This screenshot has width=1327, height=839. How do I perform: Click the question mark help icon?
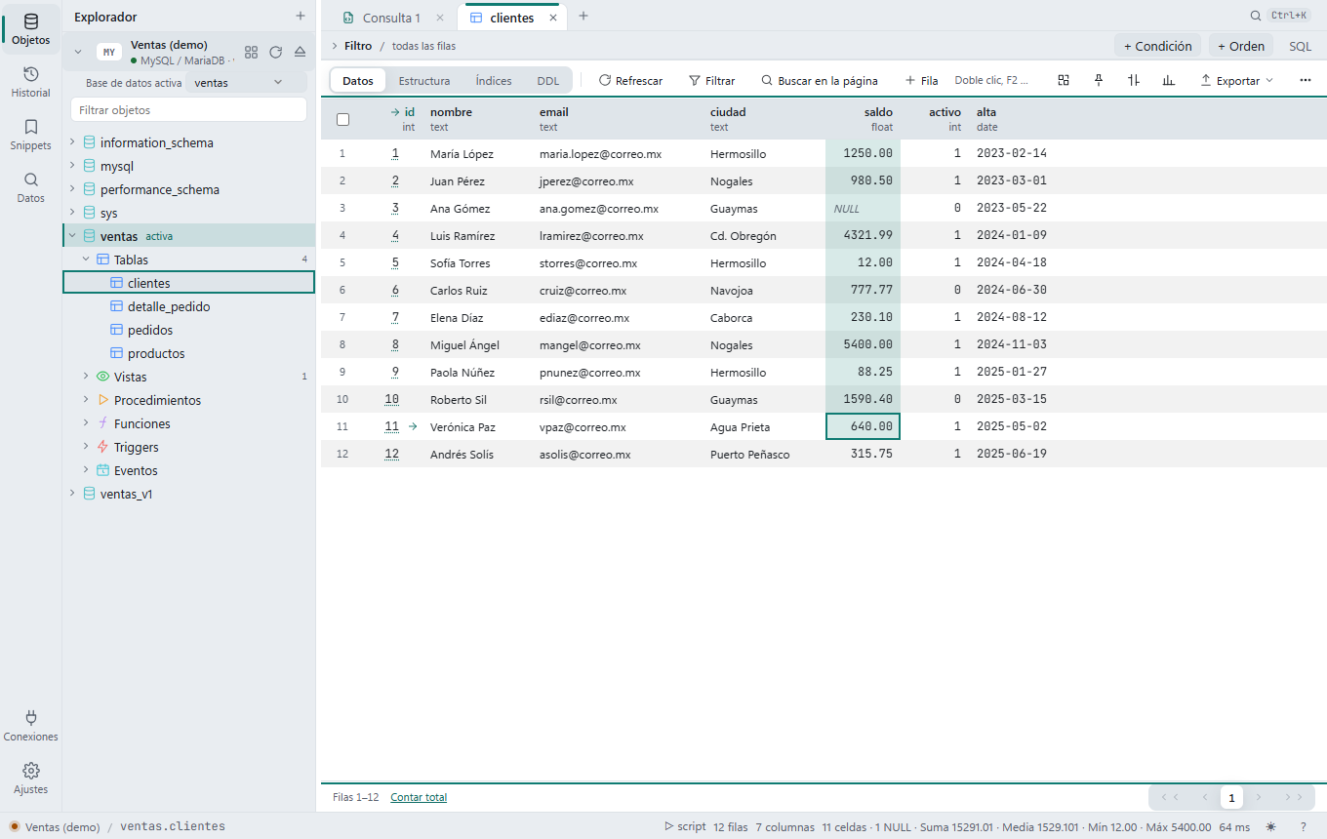pyautogui.click(x=1303, y=826)
